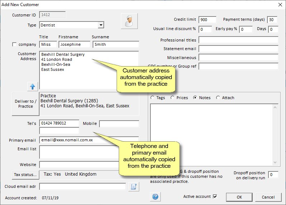Click the blue up arrow button
This screenshot has height=205, width=286.
(x=33, y=86)
